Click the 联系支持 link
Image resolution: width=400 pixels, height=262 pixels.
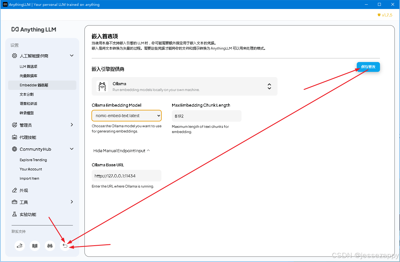[19, 231]
